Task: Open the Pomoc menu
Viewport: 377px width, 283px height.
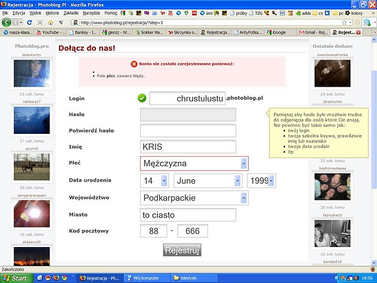Action: point(111,13)
